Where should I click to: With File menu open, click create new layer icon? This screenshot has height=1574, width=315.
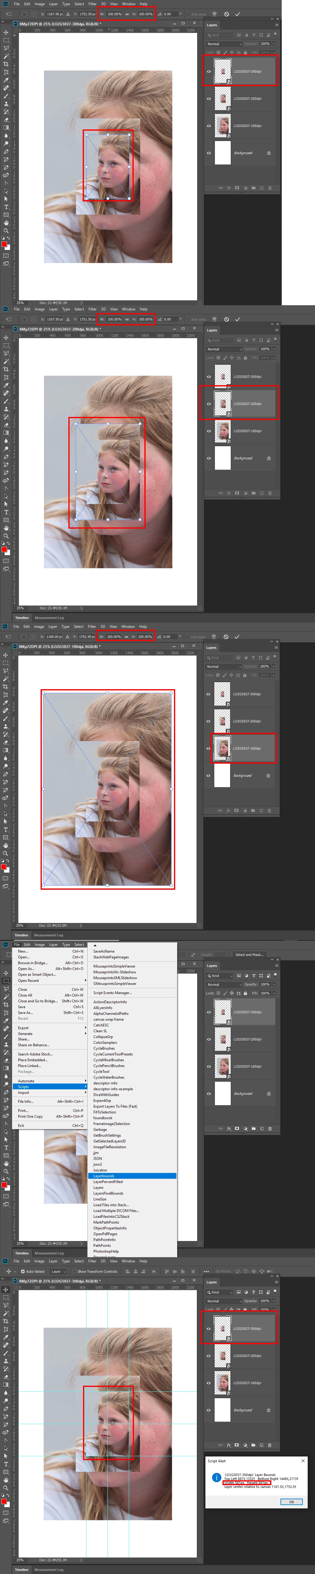coord(261,1129)
